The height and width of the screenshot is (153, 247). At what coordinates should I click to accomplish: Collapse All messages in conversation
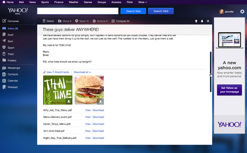click(120, 21)
